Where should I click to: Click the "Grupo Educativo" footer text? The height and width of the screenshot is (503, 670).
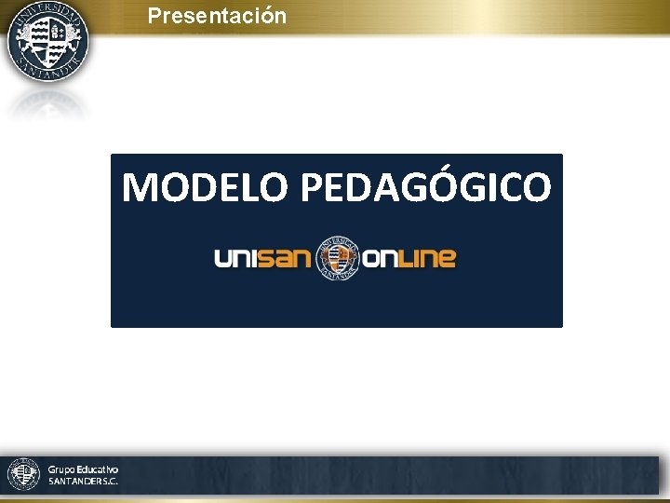83,469
